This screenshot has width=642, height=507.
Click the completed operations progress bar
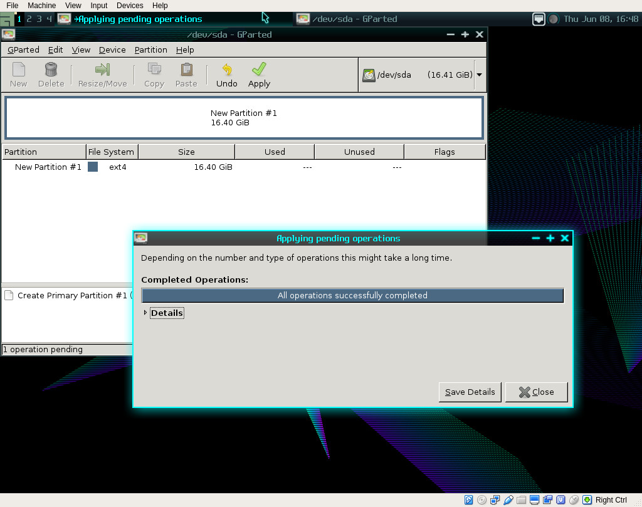[352, 295]
